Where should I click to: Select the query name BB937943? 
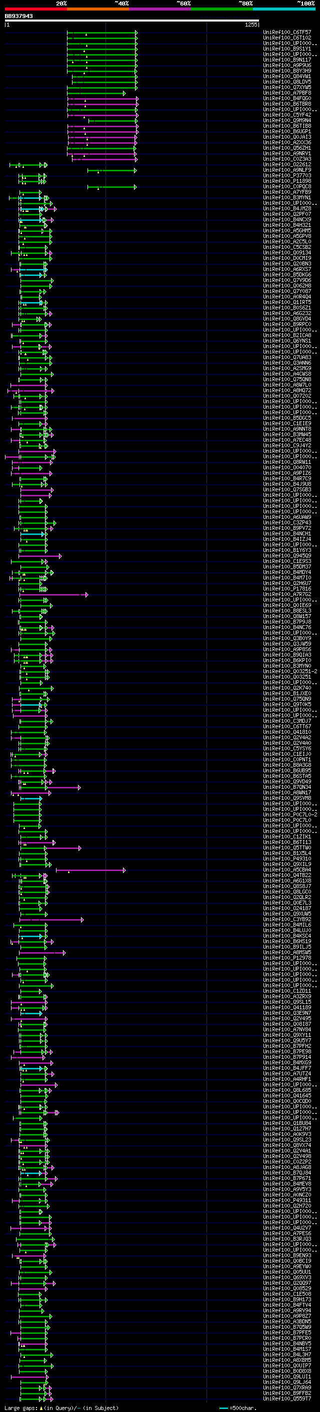(x=18, y=16)
